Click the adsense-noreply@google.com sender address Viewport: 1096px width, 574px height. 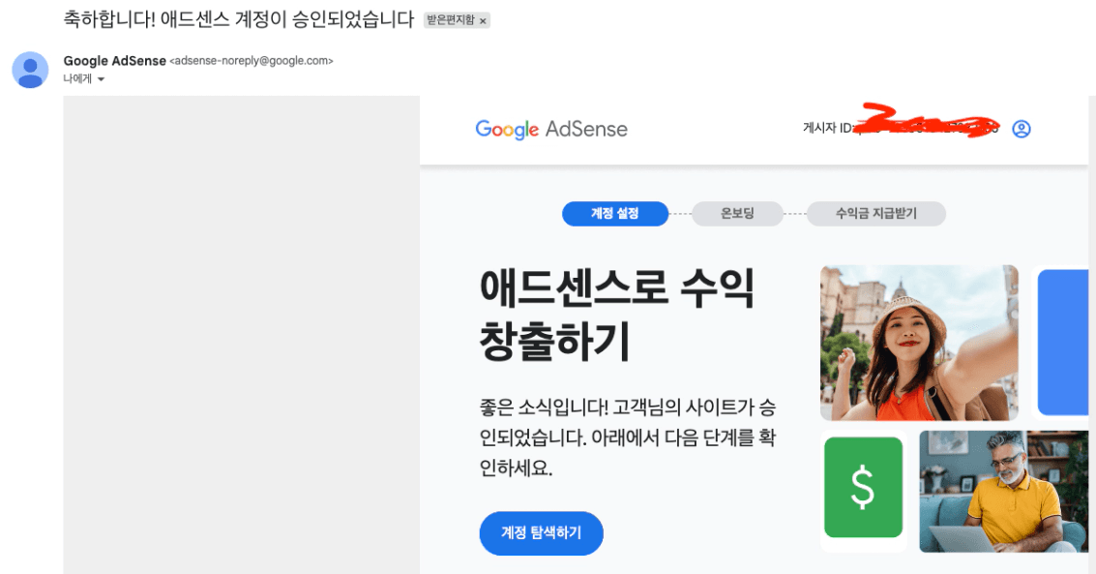[252, 61]
